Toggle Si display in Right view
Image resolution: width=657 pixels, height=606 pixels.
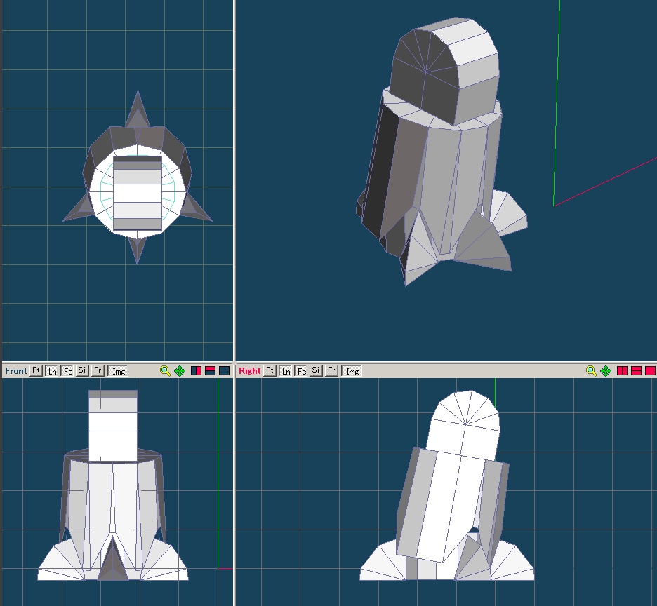316,370
